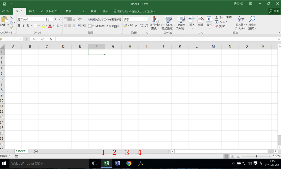Open the font size dropdown
This screenshot has width=281, height=169.
[x=52, y=19]
